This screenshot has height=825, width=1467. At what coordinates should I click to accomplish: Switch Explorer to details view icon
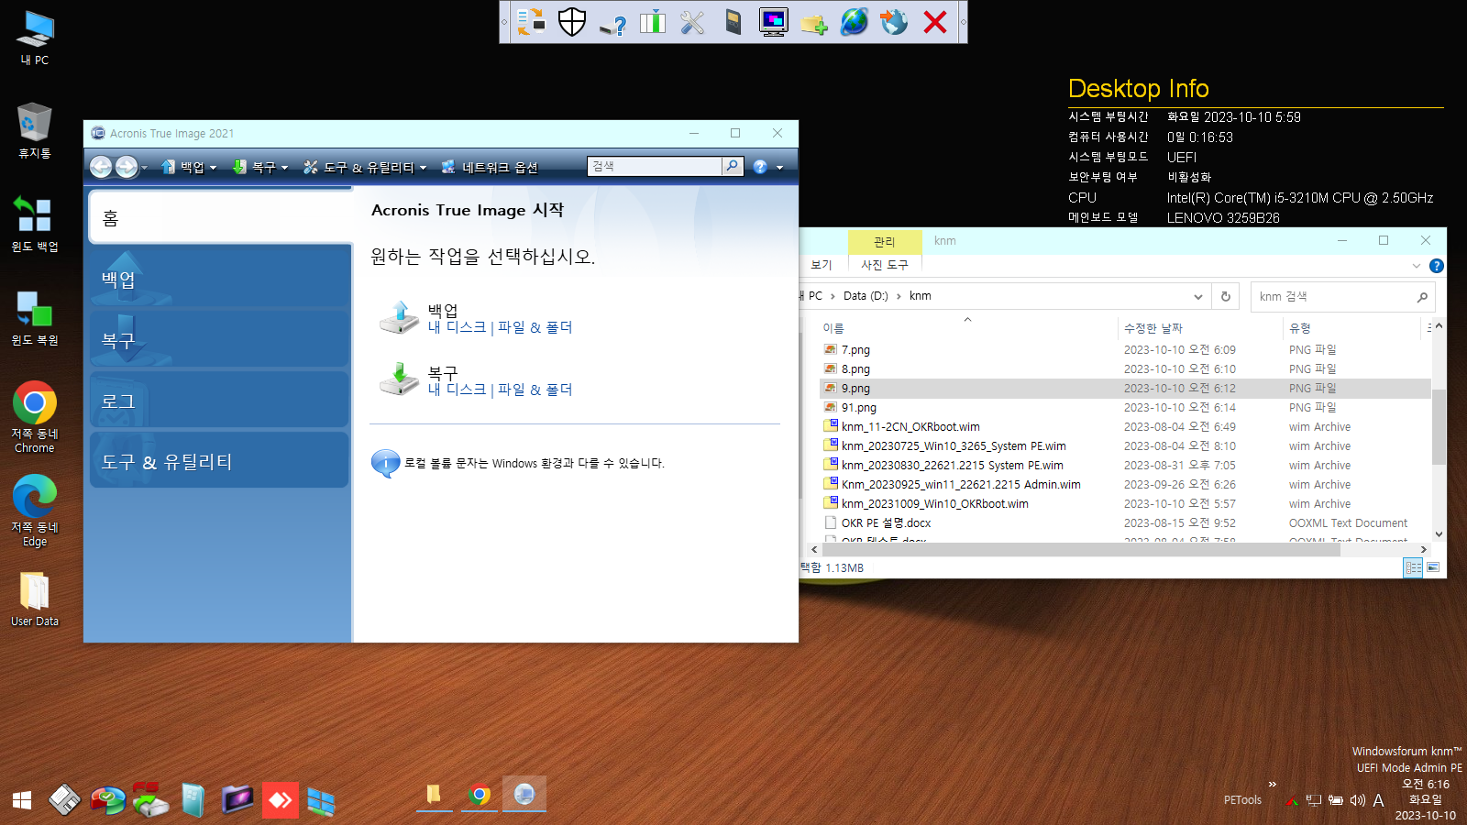coord(1413,567)
